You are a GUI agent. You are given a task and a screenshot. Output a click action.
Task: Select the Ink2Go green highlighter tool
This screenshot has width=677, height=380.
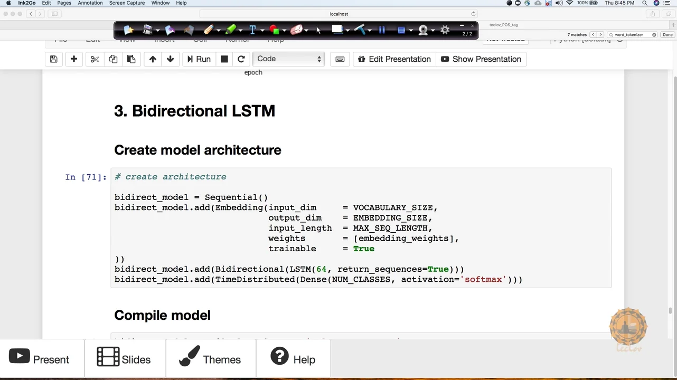coord(230,30)
